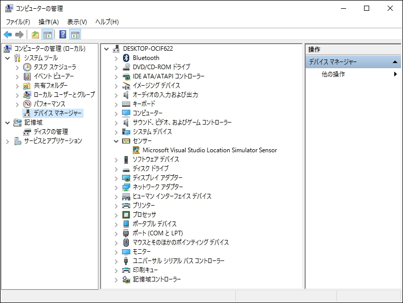Select ディスクの管理 in the tree
403x303 pixels.
(x=51, y=132)
